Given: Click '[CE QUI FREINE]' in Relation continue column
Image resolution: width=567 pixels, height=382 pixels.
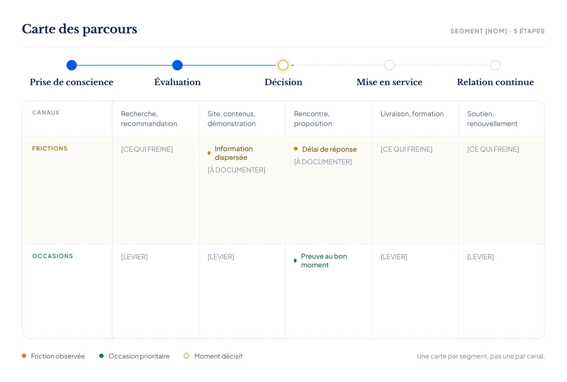Looking at the screenshot, I should (x=493, y=150).
